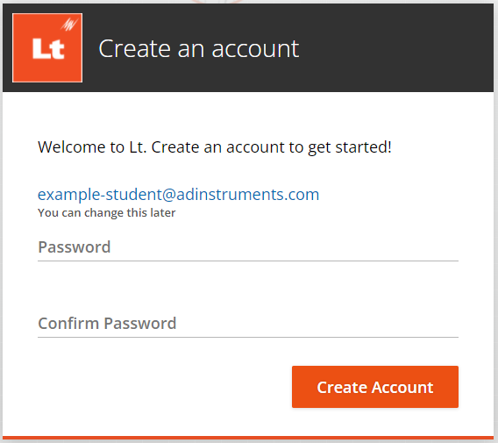Click the underline beneath Confirm Password
This screenshot has height=443, width=498.
point(248,337)
